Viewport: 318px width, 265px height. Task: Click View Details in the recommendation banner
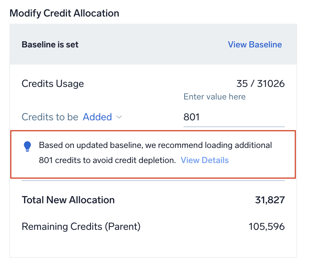(x=204, y=160)
